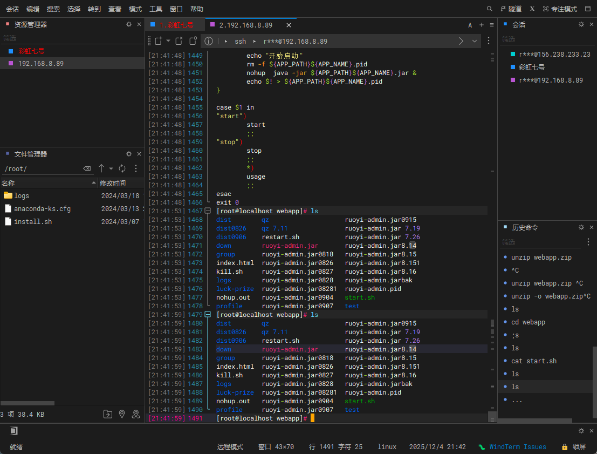Viewport: 597px width, 454px height.
Task: Click the session info icon in address bar
Action: (209, 41)
